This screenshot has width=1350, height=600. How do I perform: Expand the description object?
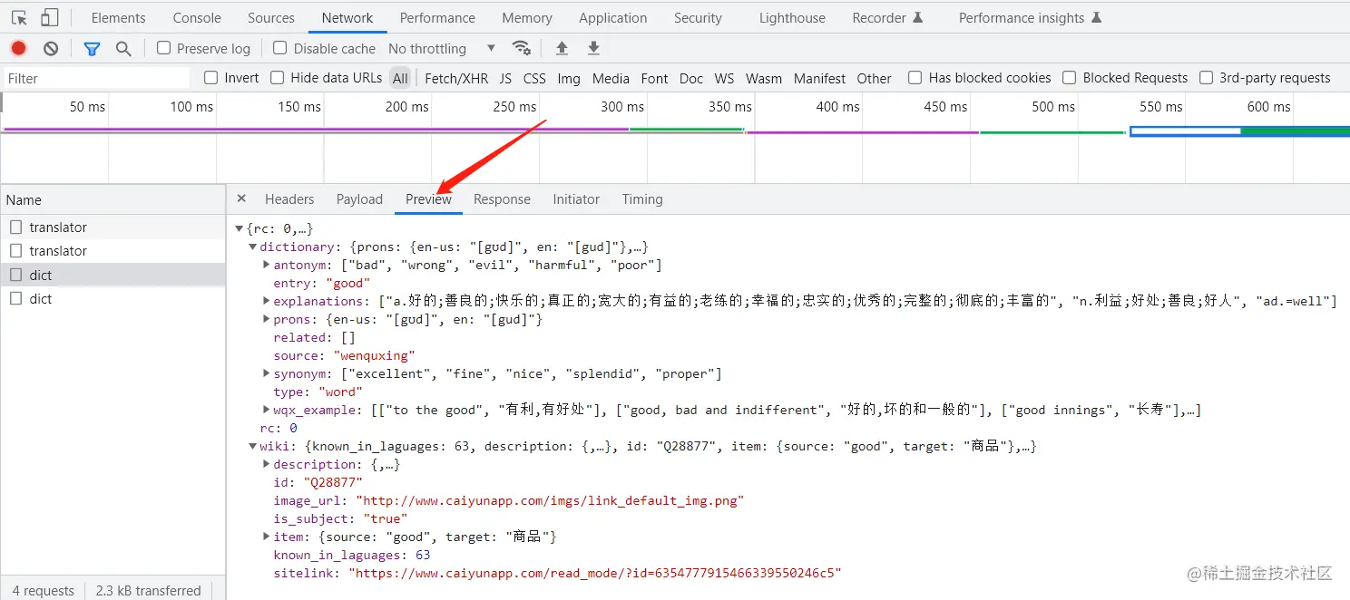point(266,464)
